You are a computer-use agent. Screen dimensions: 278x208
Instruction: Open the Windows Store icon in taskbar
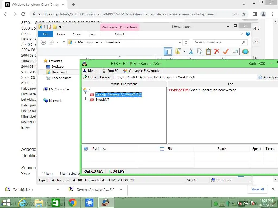pyautogui.click(x=55, y=203)
